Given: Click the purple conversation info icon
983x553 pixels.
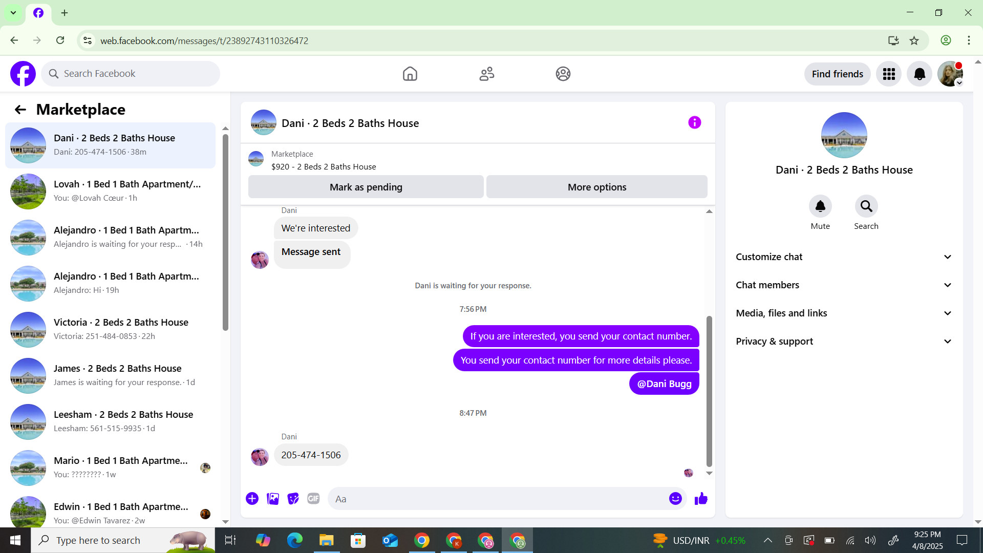Looking at the screenshot, I should click(x=694, y=123).
